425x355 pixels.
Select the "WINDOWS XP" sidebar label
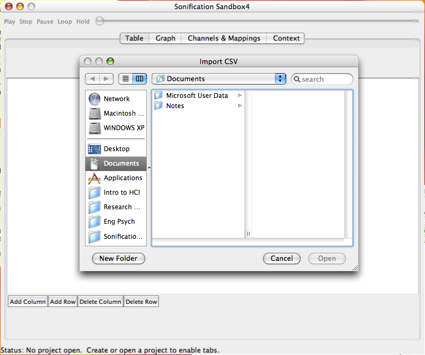(124, 127)
